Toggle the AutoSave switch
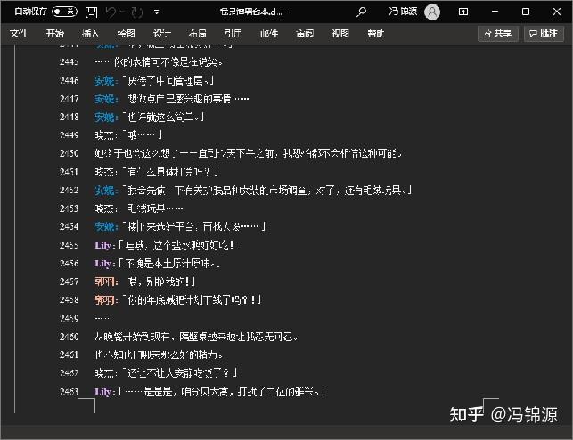Screen dimensions: 573x440 click(x=64, y=12)
